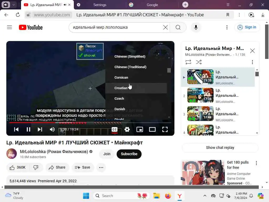Open YouTube settings three-dot menu near Sign in
The width and height of the screenshot is (269, 202).
point(227,27)
